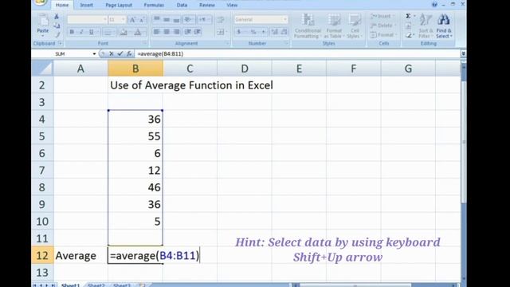Click the Comma Style icon
Image resolution: width=510 pixels, height=287 pixels.
263,32
